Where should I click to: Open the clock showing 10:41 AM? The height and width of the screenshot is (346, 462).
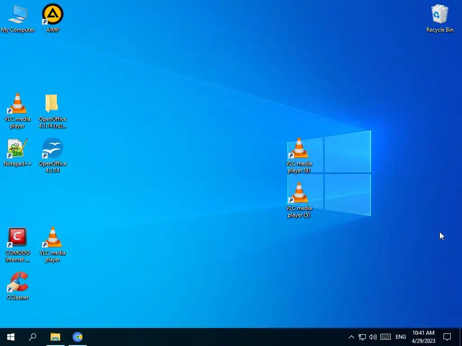click(423, 337)
